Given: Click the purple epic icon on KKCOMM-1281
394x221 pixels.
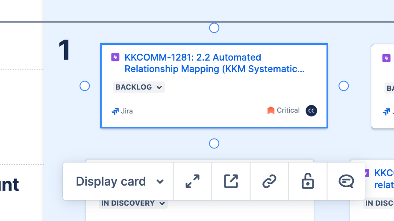Looking at the screenshot, I should point(115,57).
